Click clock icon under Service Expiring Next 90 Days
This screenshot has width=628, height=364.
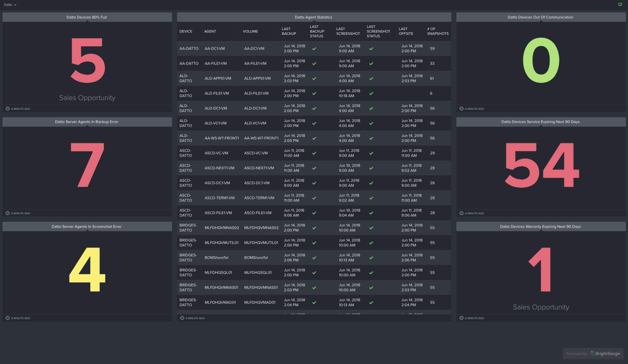(461, 213)
